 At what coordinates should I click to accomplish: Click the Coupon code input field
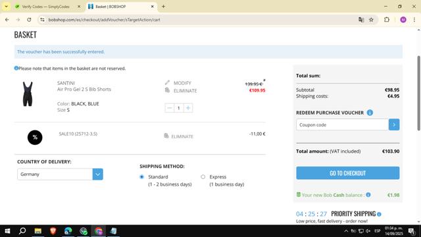tap(342, 124)
